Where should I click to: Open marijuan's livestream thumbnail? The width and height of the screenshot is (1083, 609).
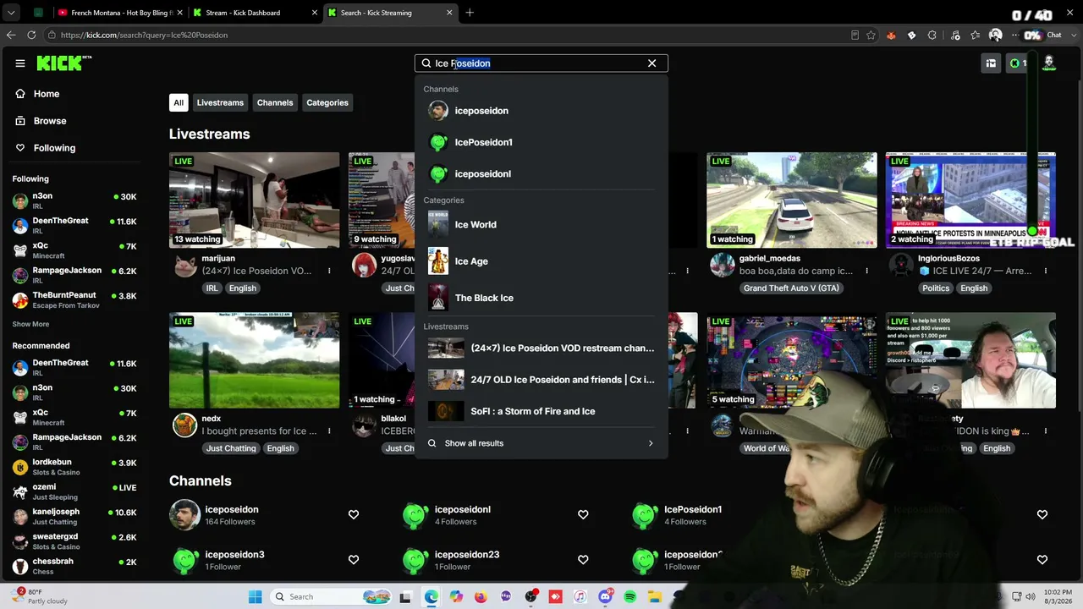pos(254,200)
